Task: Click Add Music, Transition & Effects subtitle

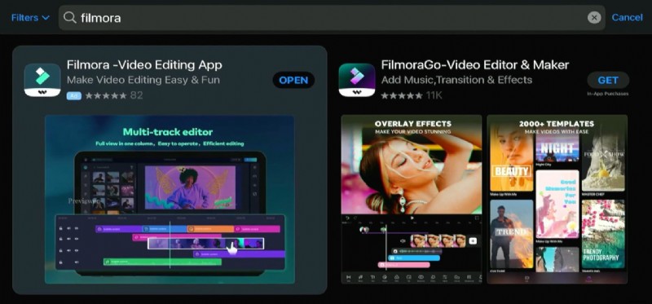Action: (456, 79)
